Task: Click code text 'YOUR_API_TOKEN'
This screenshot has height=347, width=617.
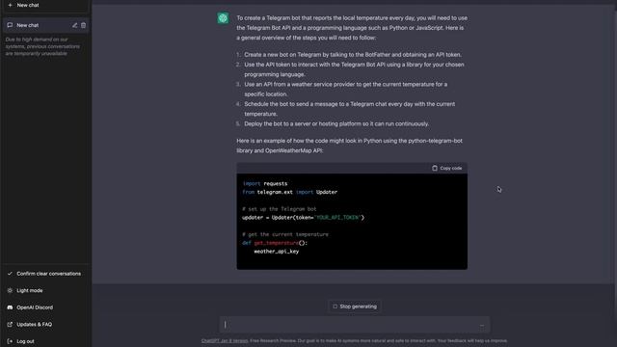Action: coord(338,217)
